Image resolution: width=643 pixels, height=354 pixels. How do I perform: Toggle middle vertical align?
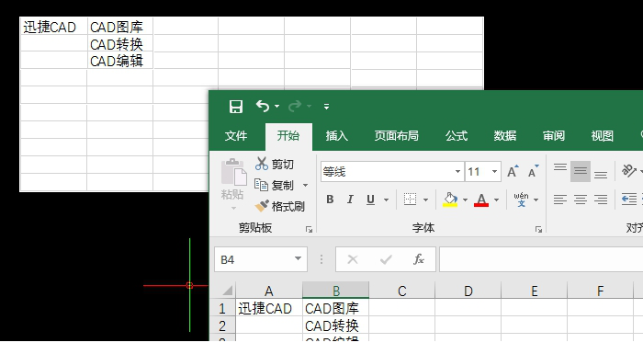pos(581,171)
